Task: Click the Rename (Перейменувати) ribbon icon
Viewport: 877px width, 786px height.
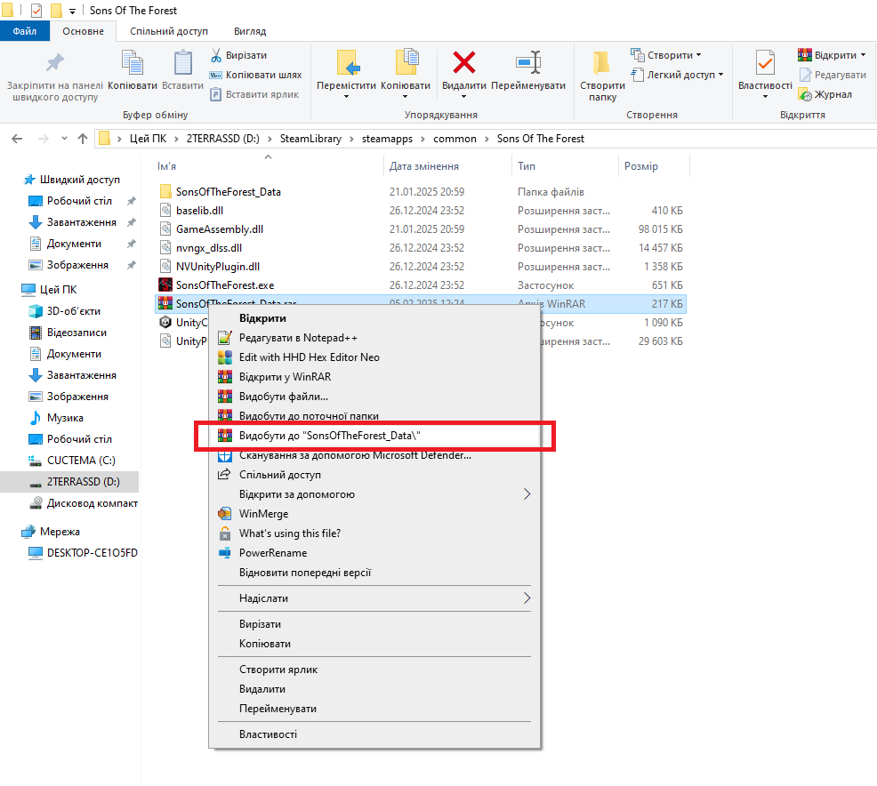Action: [x=528, y=62]
